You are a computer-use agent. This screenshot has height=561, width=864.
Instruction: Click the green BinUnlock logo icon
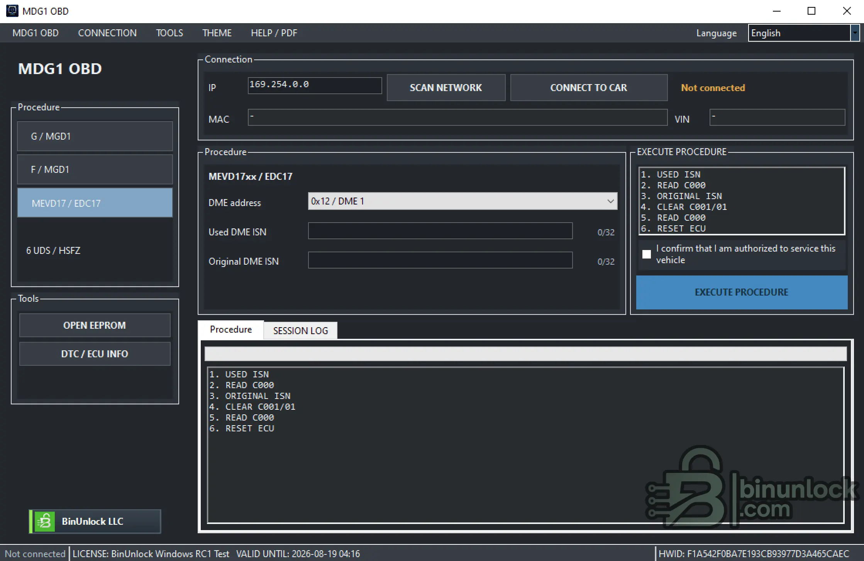[44, 522]
